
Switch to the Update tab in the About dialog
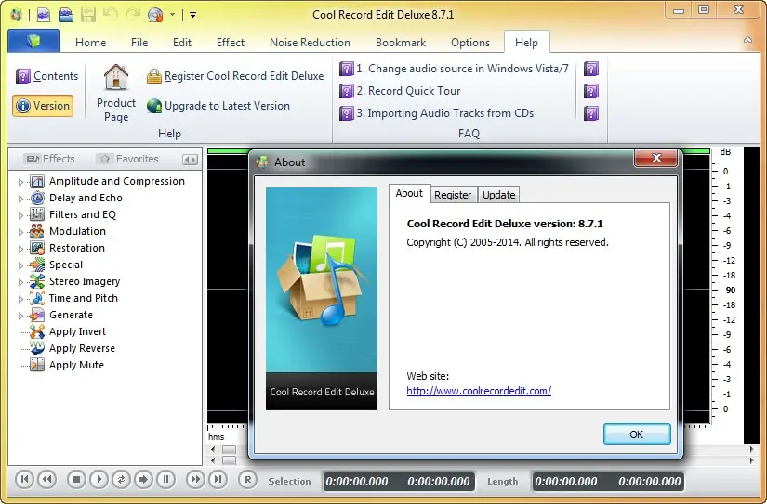[x=498, y=195]
